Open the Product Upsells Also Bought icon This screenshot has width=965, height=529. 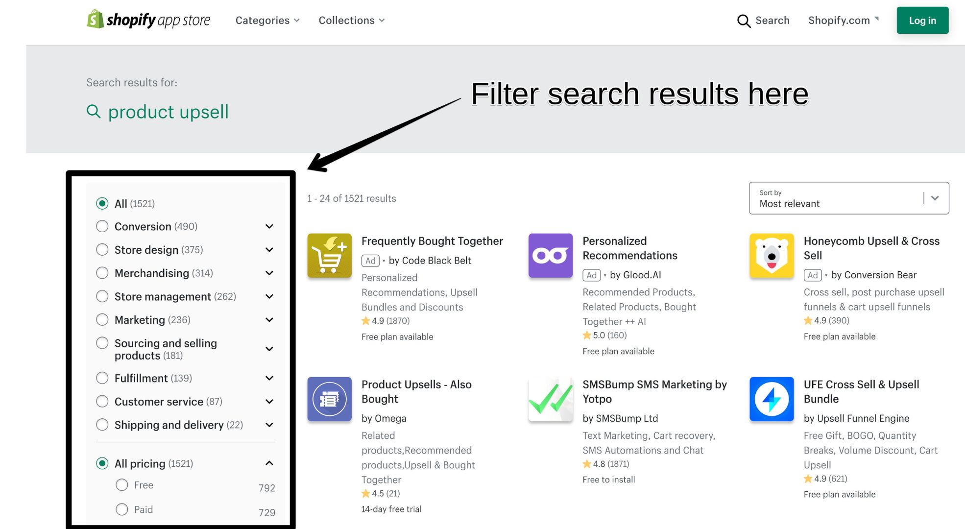(x=329, y=399)
